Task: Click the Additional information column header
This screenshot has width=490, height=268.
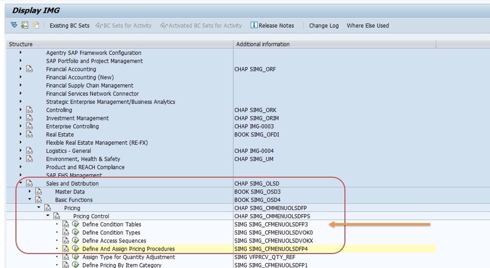Action: tap(263, 44)
